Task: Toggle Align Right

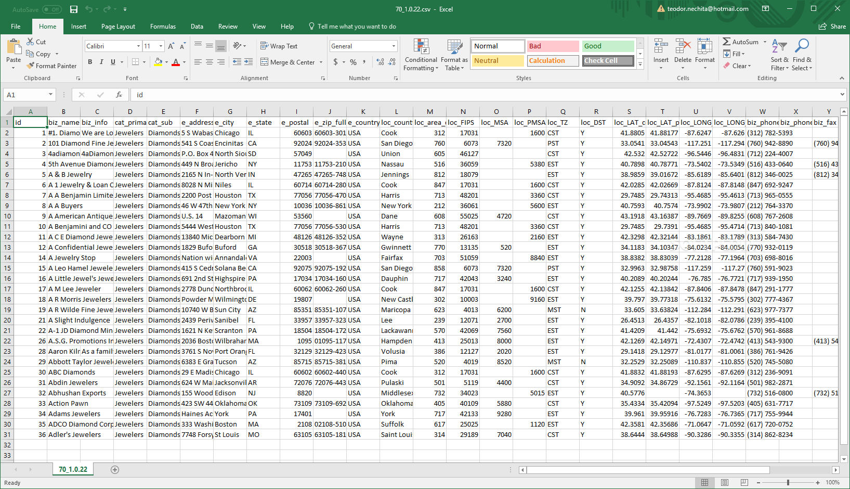Action: (221, 62)
